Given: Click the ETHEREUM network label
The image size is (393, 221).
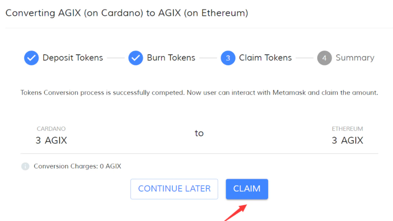Looking at the screenshot, I should point(347,129).
